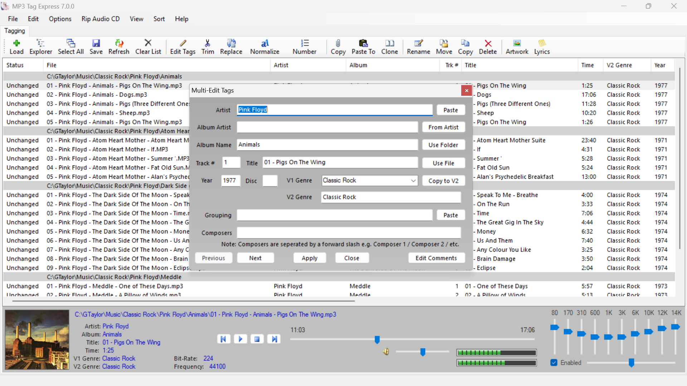This screenshot has height=386, width=687.
Task: Open Edit Comments from the dialog
Action: pyautogui.click(x=436, y=258)
